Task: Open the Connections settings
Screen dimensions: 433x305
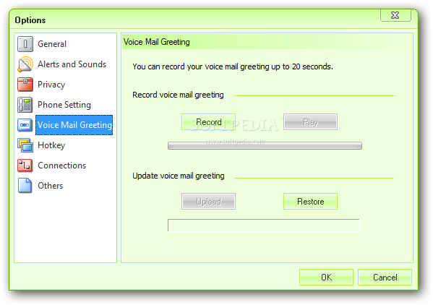Action: pos(62,166)
